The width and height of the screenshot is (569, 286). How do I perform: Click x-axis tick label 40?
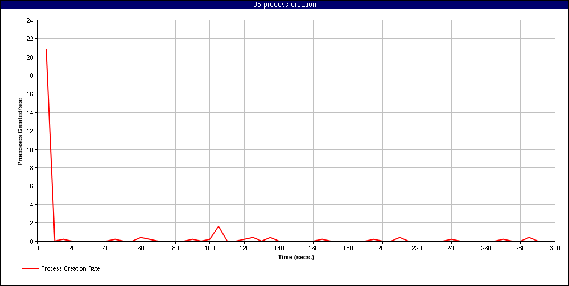point(106,248)
